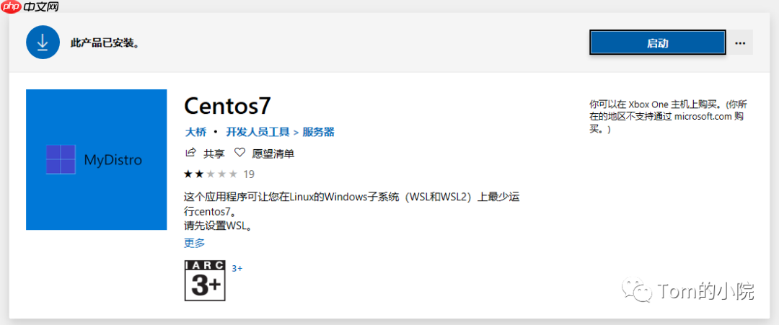
Task: Launch Centos7 with the 启动 button
Action: click(658, 43)
